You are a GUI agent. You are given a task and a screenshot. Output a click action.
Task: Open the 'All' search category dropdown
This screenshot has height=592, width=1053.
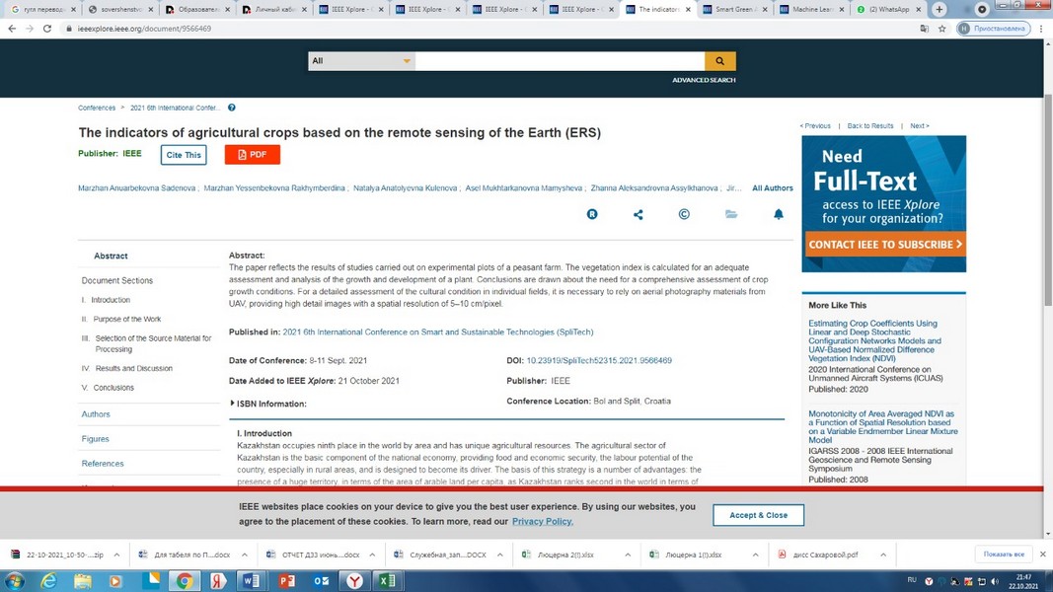pyautogui.click(x=361, y=61)
